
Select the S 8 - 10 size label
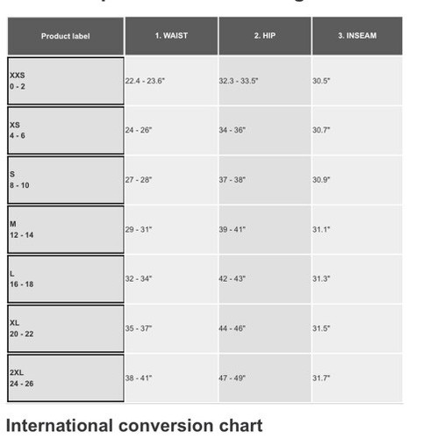pyautogui.click(x=66, y=180)
